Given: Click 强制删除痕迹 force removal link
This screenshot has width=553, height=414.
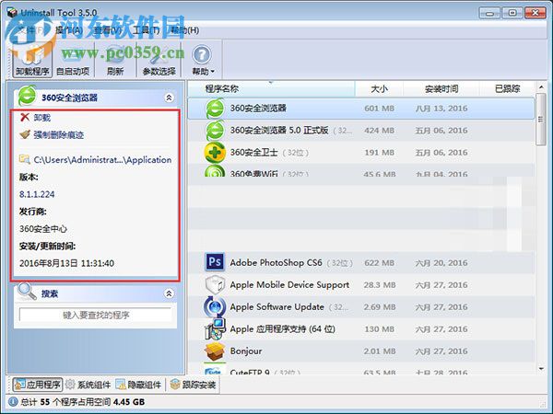Looking at the screenshot, I should (x=59, y=135).
